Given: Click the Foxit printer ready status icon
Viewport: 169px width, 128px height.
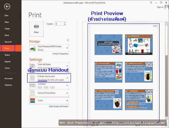Looking at the screenshot, I should click(x=33, y=48).
